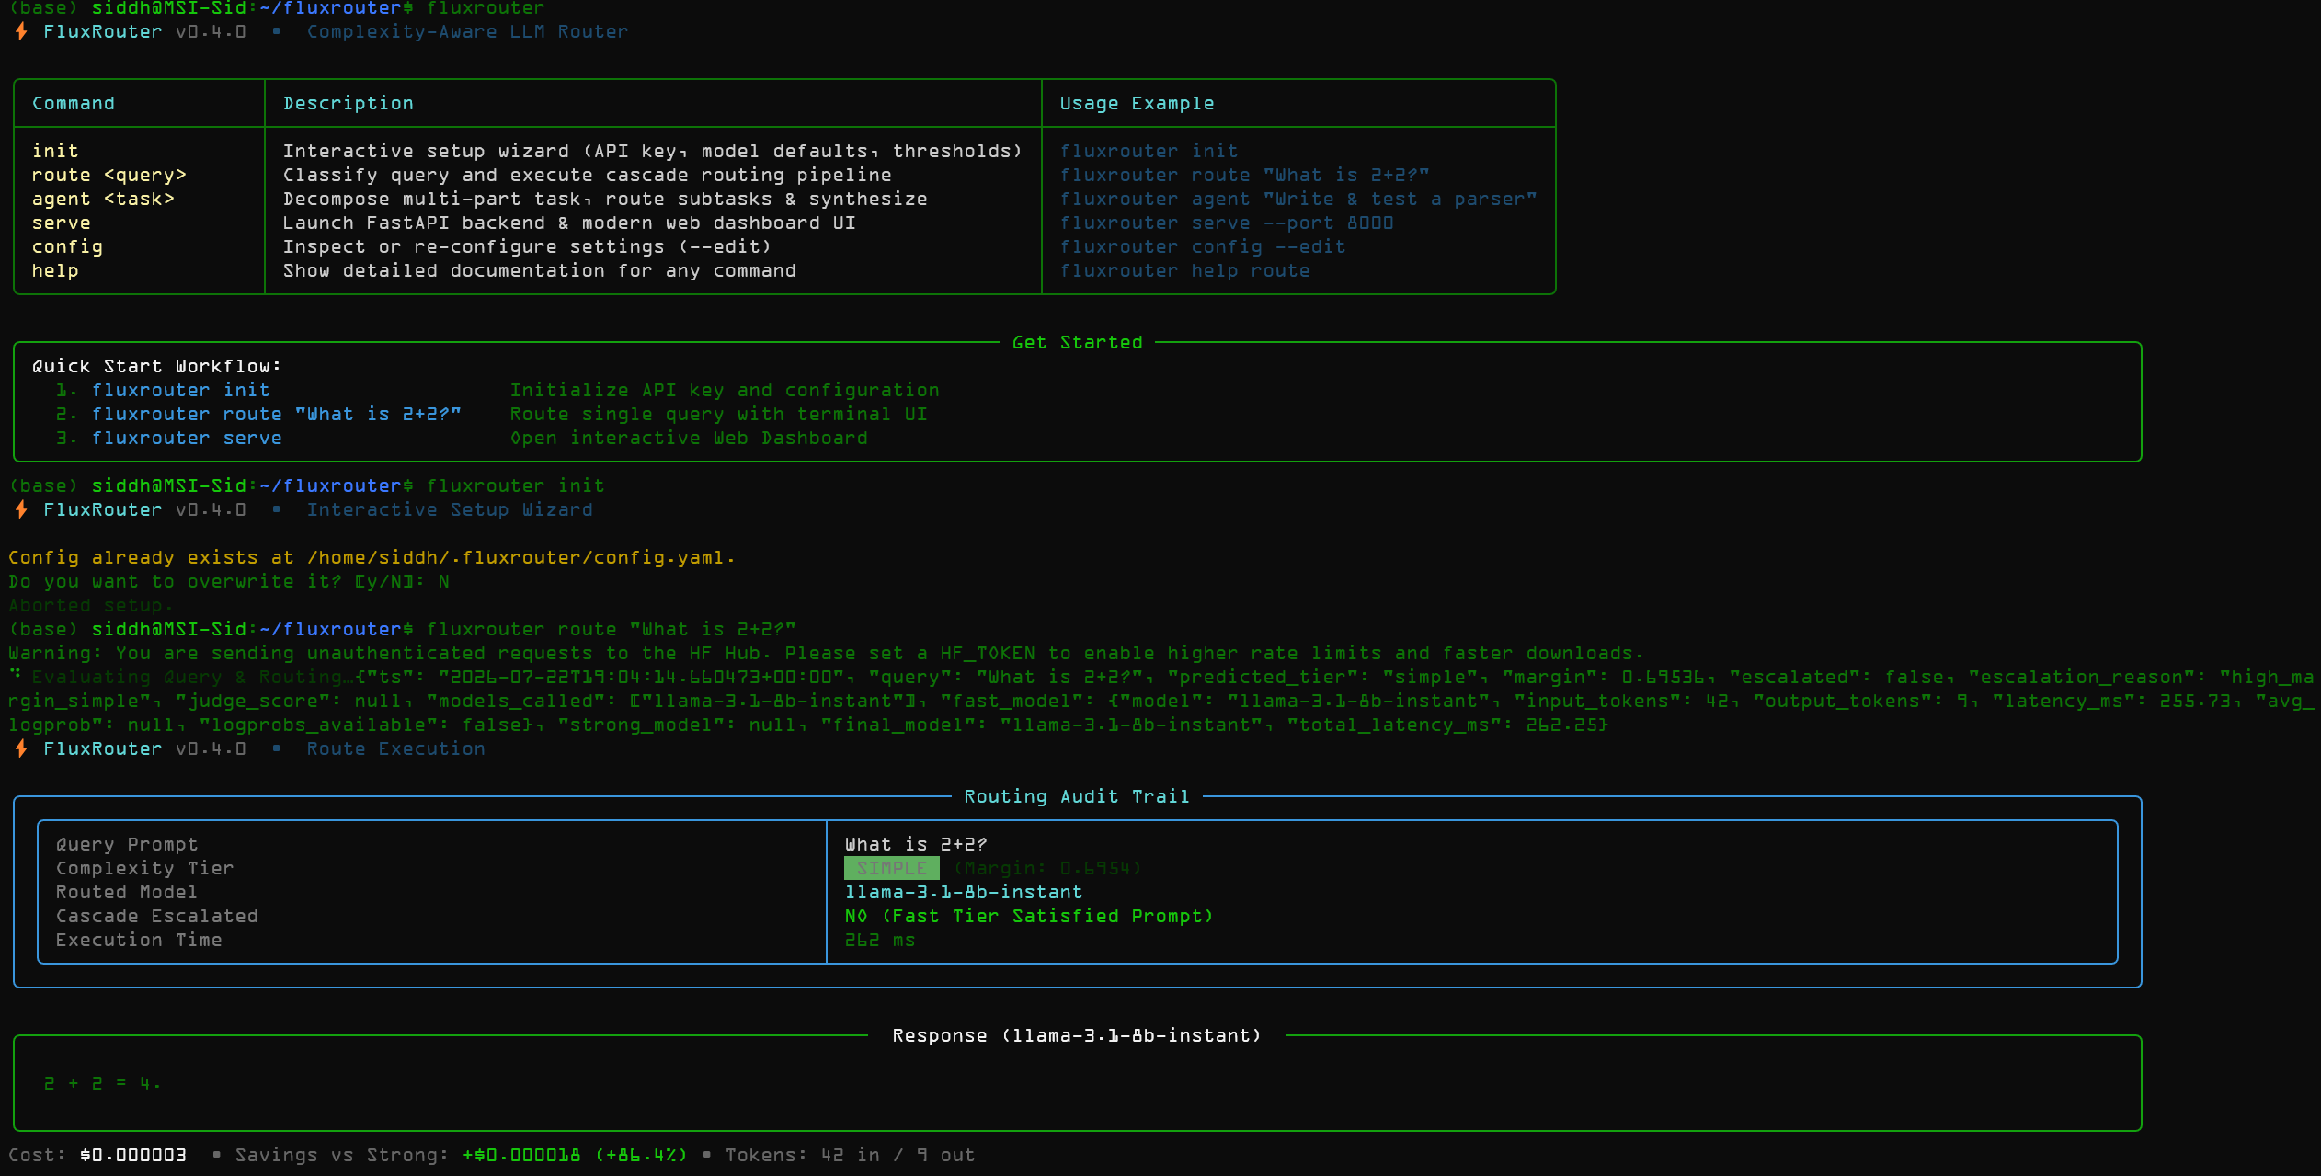
Task: Click the 'help' command cell
Action: 55,270
